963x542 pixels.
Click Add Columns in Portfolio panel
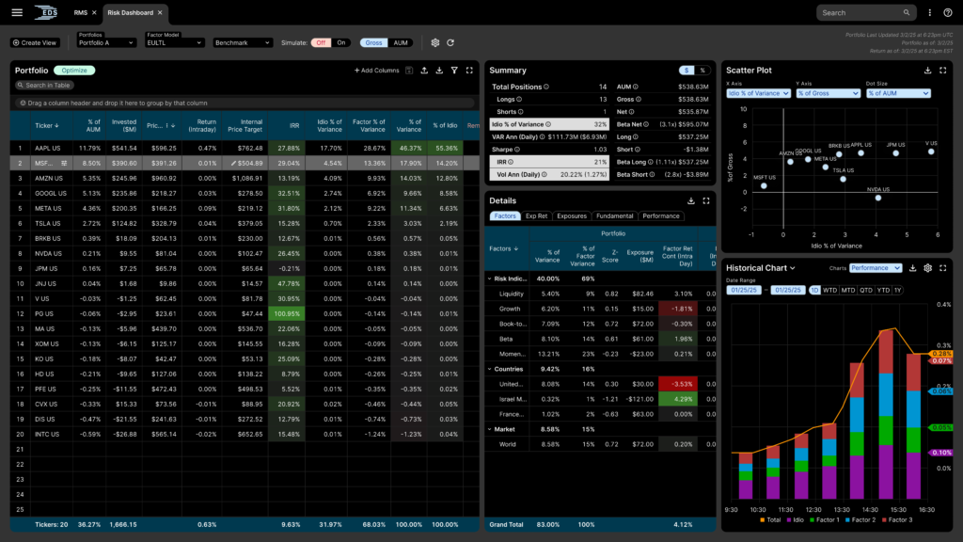(x=376, y=70)
